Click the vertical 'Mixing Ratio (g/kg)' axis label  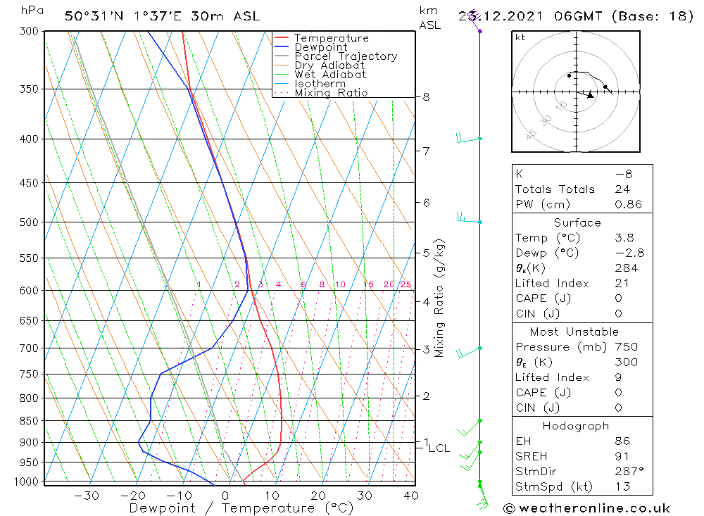click(x=439, y=298)
